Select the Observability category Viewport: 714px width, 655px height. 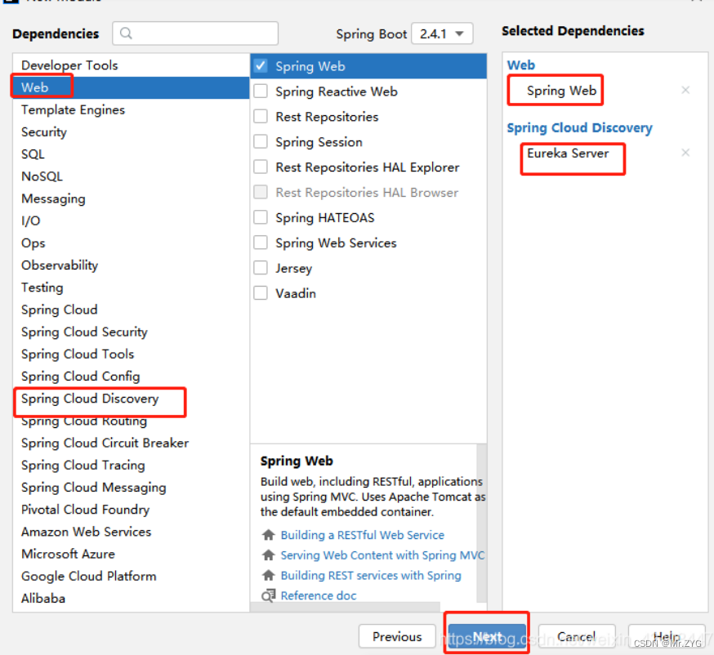coord(132,265)
